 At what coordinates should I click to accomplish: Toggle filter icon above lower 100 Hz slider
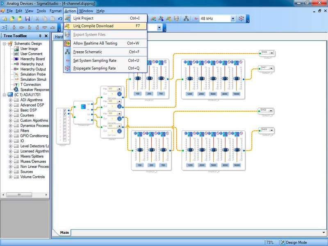[140, 134]
